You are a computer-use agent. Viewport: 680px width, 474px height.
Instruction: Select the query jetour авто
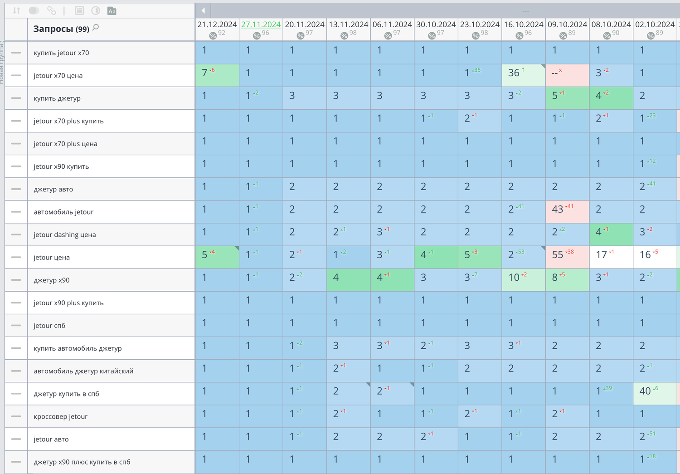(51, 439)
